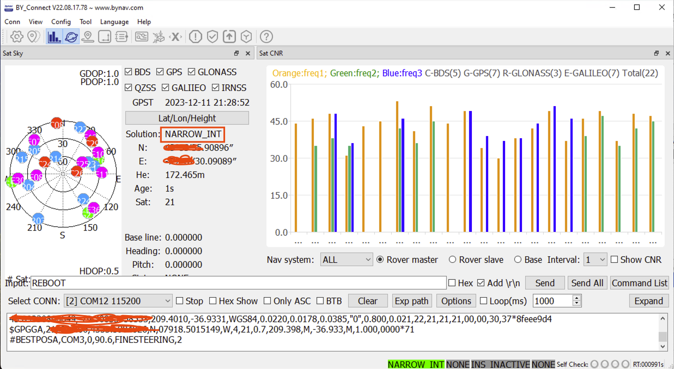Screen dimensions: 674x369
Task: Click the log message list toolbar icon
Action: [121, 36]
